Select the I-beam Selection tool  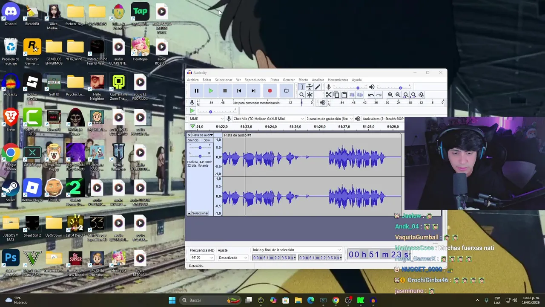301,87
